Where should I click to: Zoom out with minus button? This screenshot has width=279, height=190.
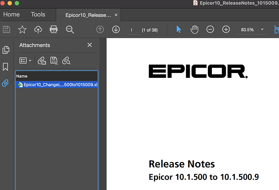[x=210, y=29]
